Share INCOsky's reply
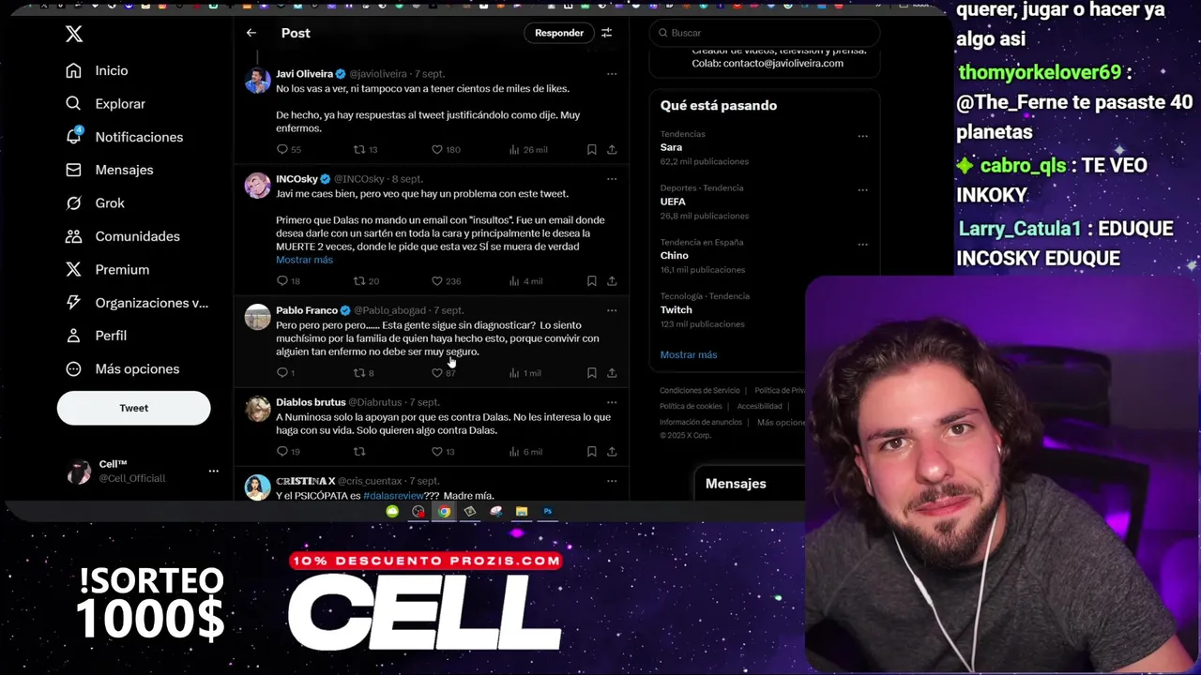 pos(612,280)
